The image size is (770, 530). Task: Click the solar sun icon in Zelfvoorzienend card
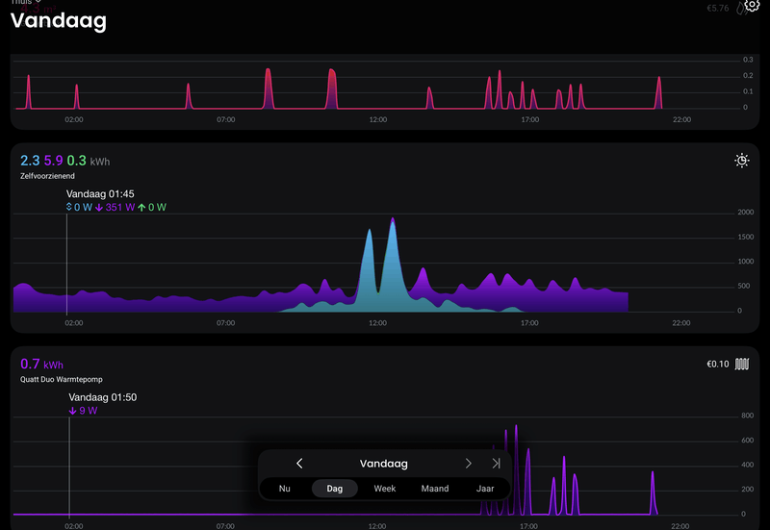(x=741, y=161)
